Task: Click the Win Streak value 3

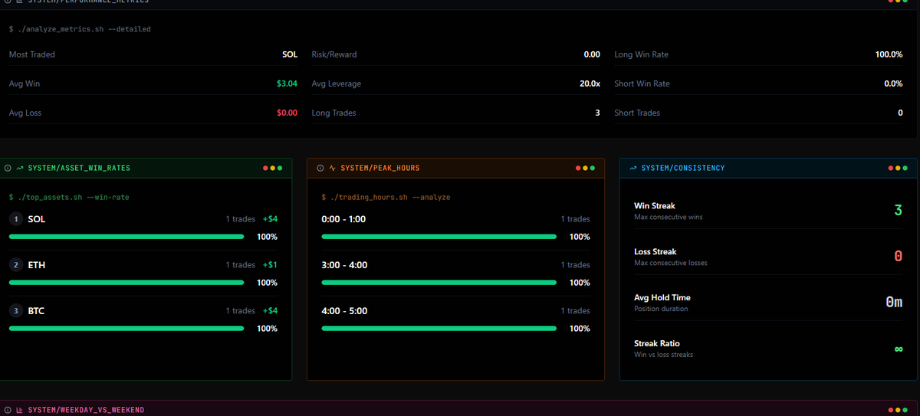Action: pos(898,210)
